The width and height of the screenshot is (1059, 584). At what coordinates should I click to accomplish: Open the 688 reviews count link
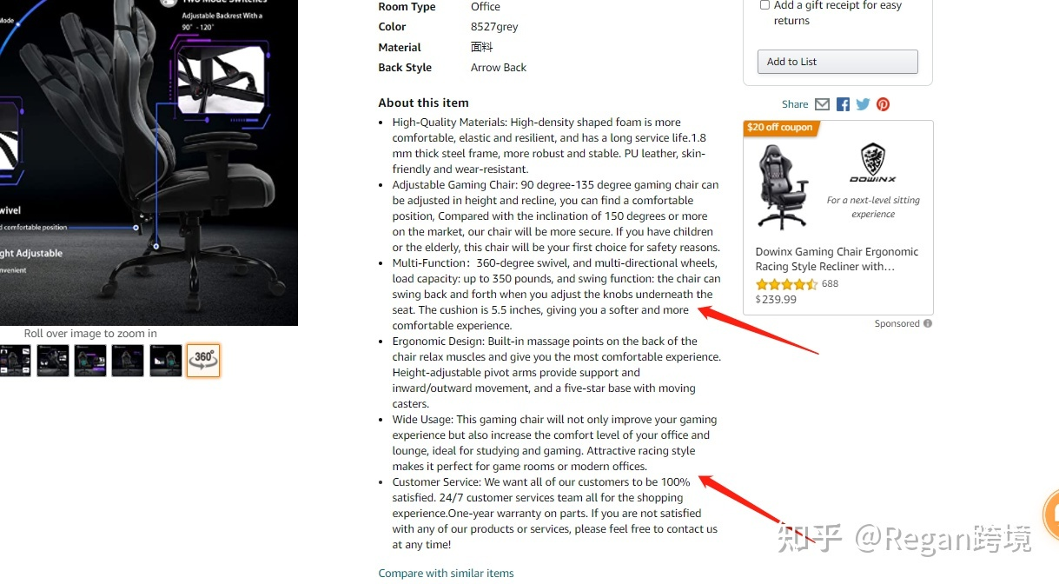coord(830,284)
